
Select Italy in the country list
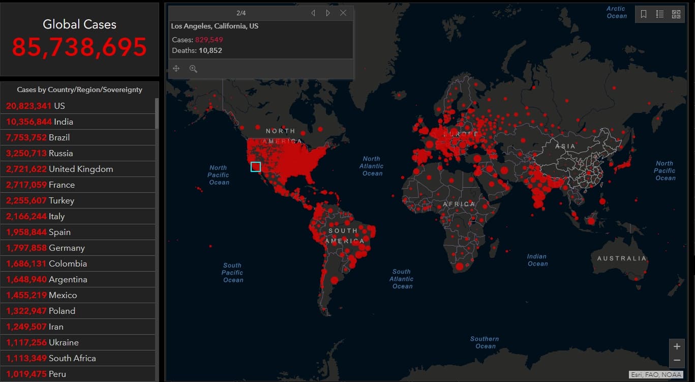[78, 216]
